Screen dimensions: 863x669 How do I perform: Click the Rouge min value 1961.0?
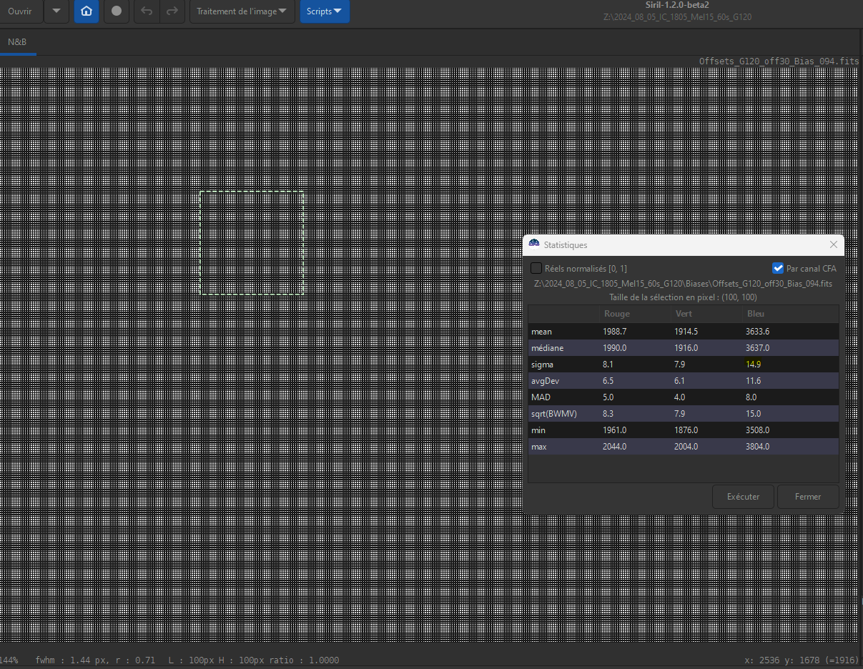coord(615,430)
